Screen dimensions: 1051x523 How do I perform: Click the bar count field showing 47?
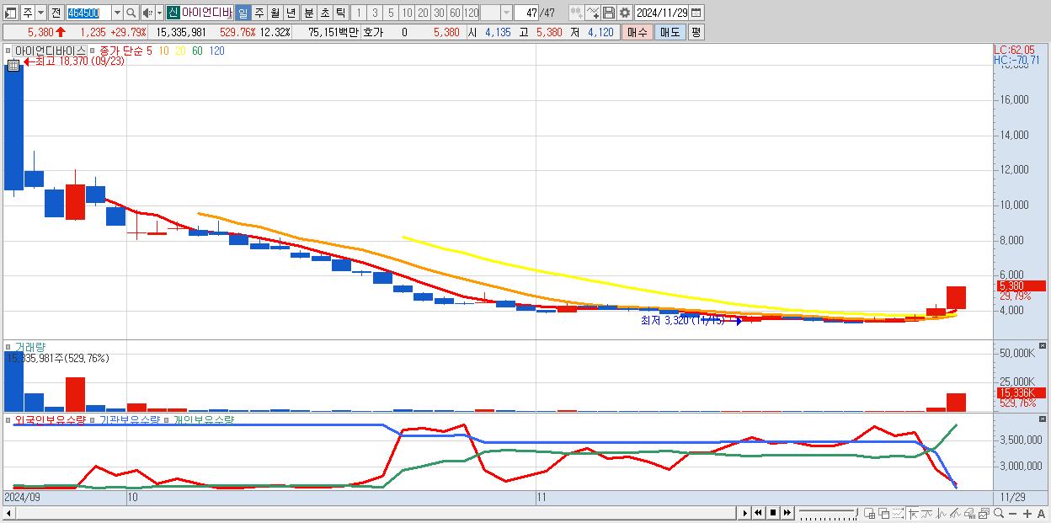[526, 13]
